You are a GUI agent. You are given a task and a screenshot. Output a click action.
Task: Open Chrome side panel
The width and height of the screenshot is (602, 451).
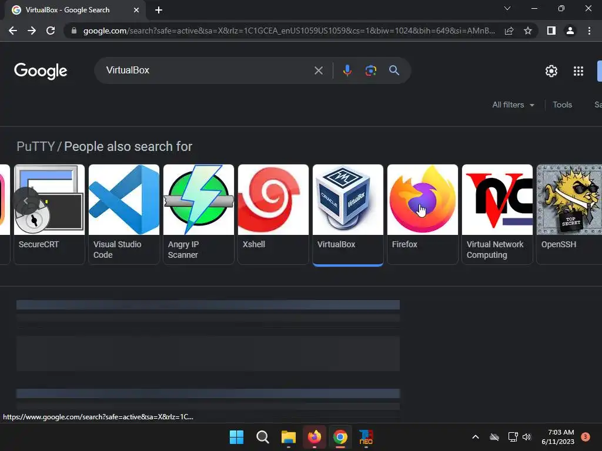coord(551,31)
